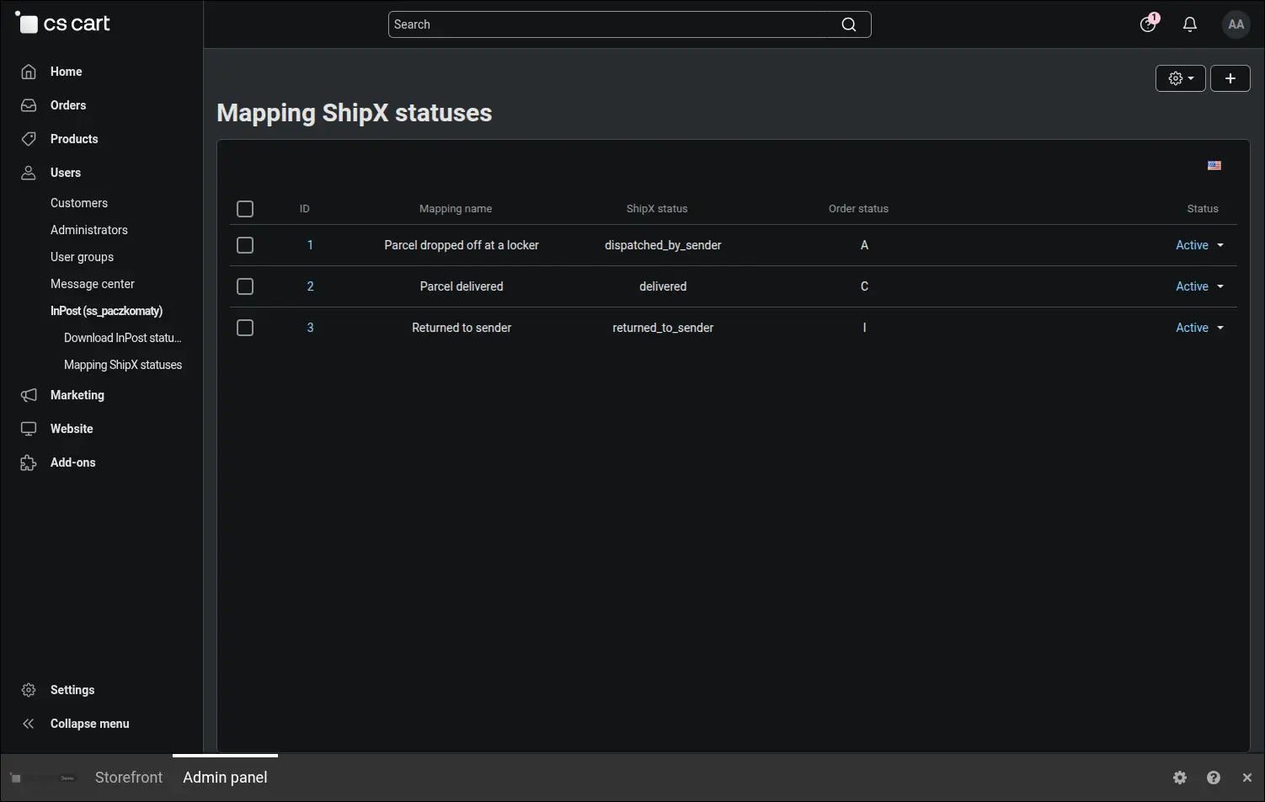The image size is (1265, 802).
Task: Open status dropdown for Returned to sender row
Action: tap(1199, 328)
